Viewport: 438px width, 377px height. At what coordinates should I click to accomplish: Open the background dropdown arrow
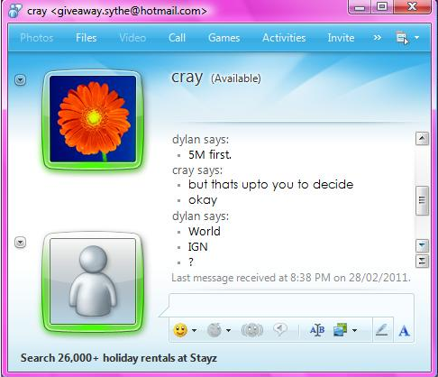(354, 330)
